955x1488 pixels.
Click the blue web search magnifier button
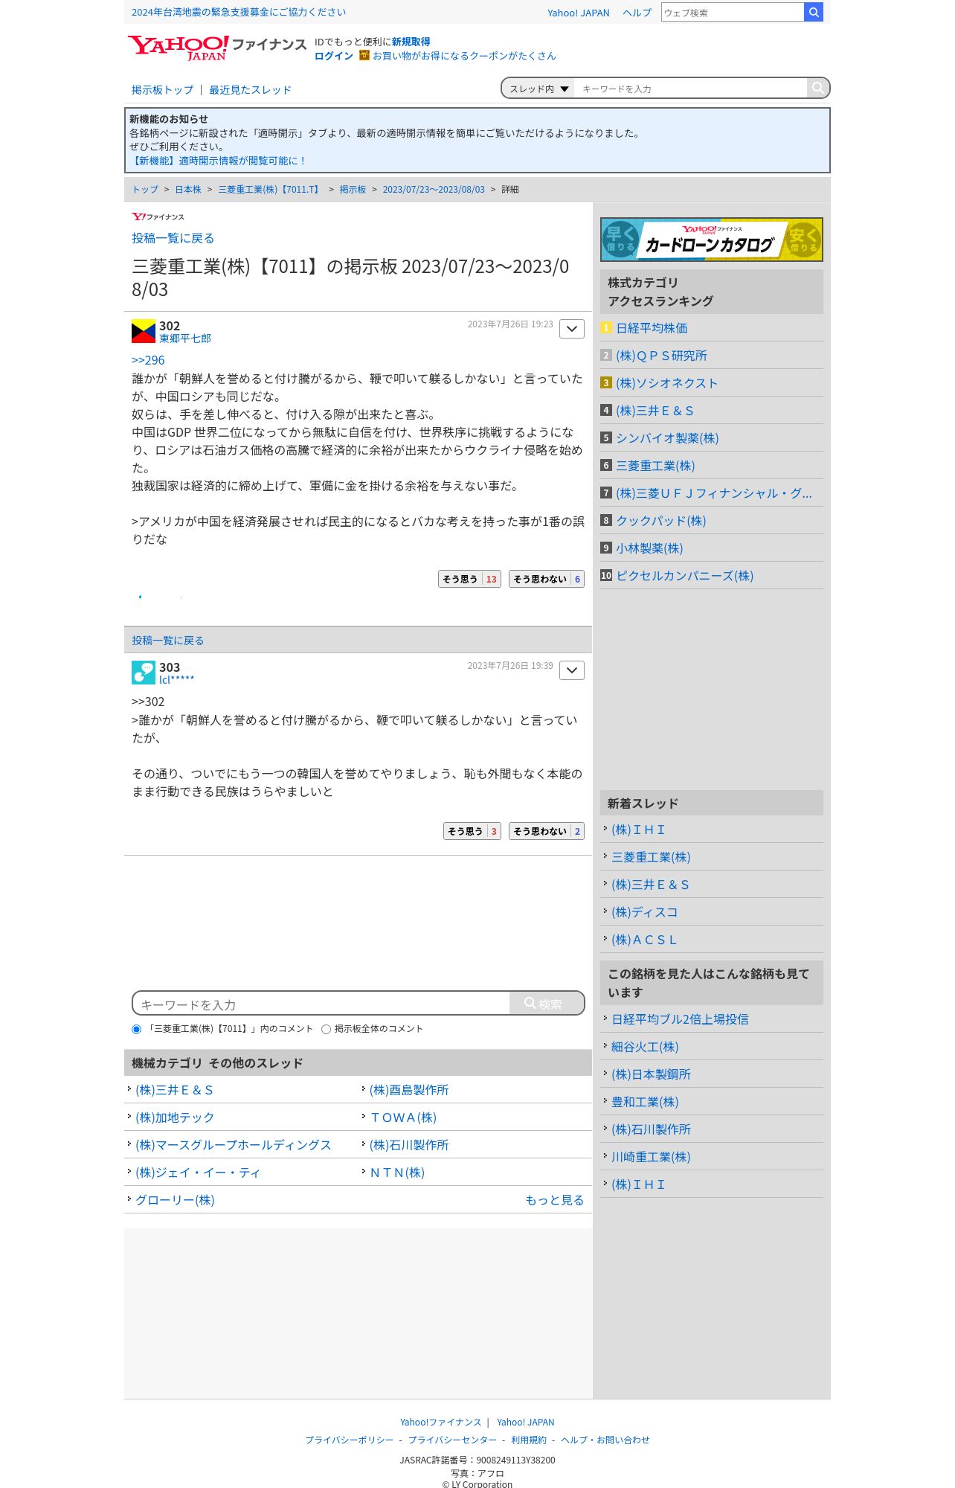(x=814, y=12)
